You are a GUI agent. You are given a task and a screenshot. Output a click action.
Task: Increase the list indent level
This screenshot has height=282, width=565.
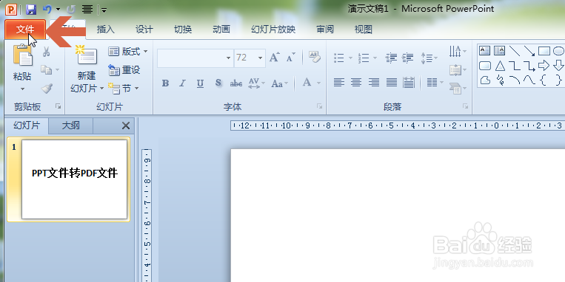click(x=407, y=58)
